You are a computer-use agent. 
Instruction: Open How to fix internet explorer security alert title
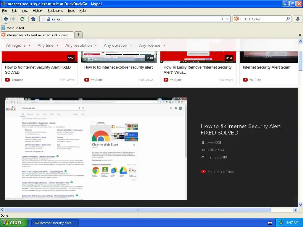tap(118, 67)
